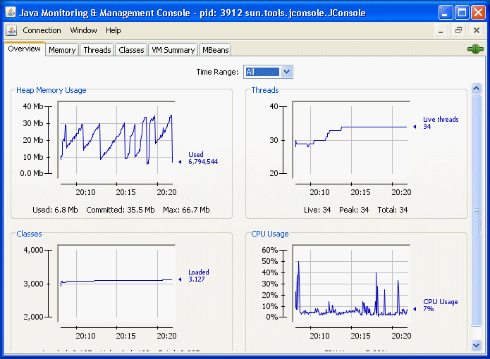Open the Connection menu
The image size is (490, 359).
click(x=42, y=30)
